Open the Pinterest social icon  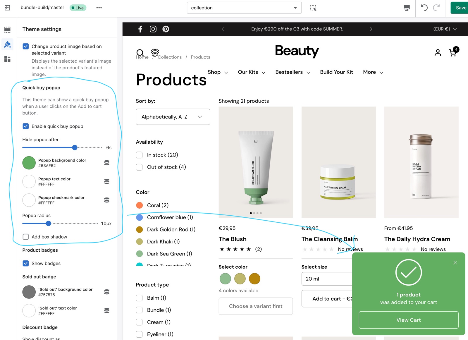(x=166, y=29)
